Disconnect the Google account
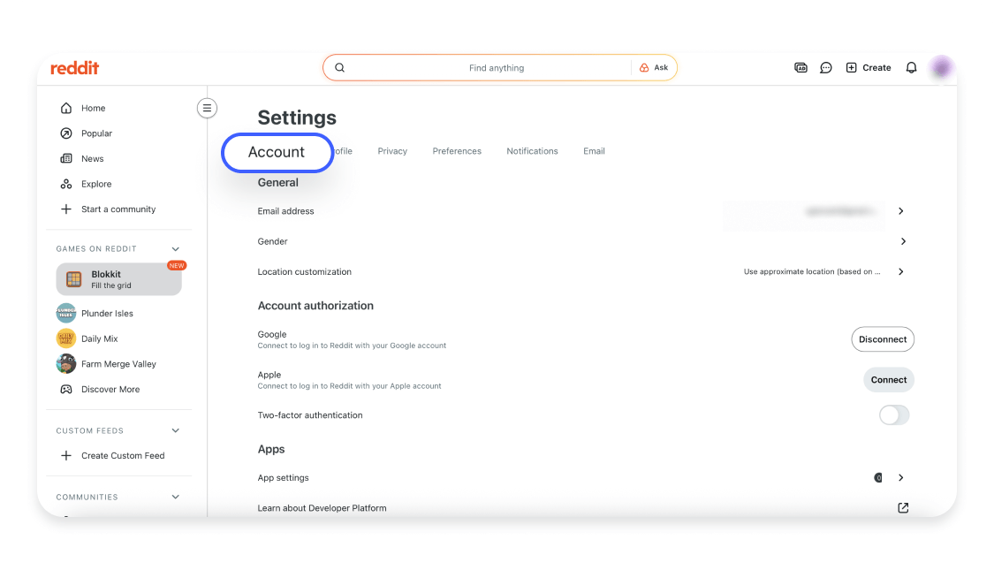994x570 pixels. pyautogui.click(x=883, y=338)
